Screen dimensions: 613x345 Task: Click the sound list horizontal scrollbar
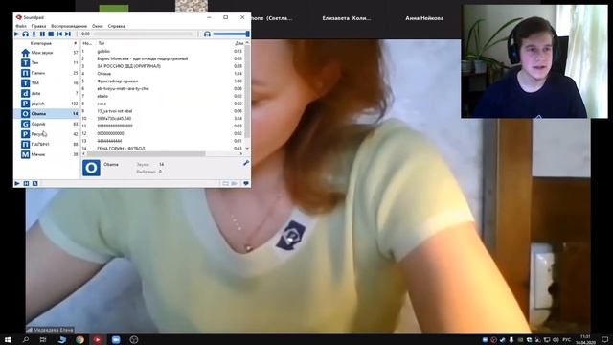click(x=146, y=154)
